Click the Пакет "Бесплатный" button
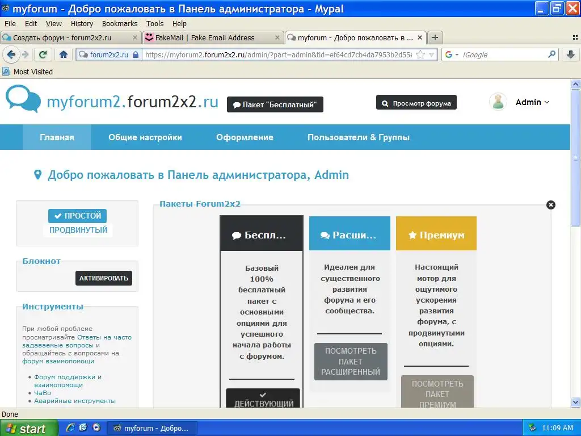 click(x=275, y=104)
